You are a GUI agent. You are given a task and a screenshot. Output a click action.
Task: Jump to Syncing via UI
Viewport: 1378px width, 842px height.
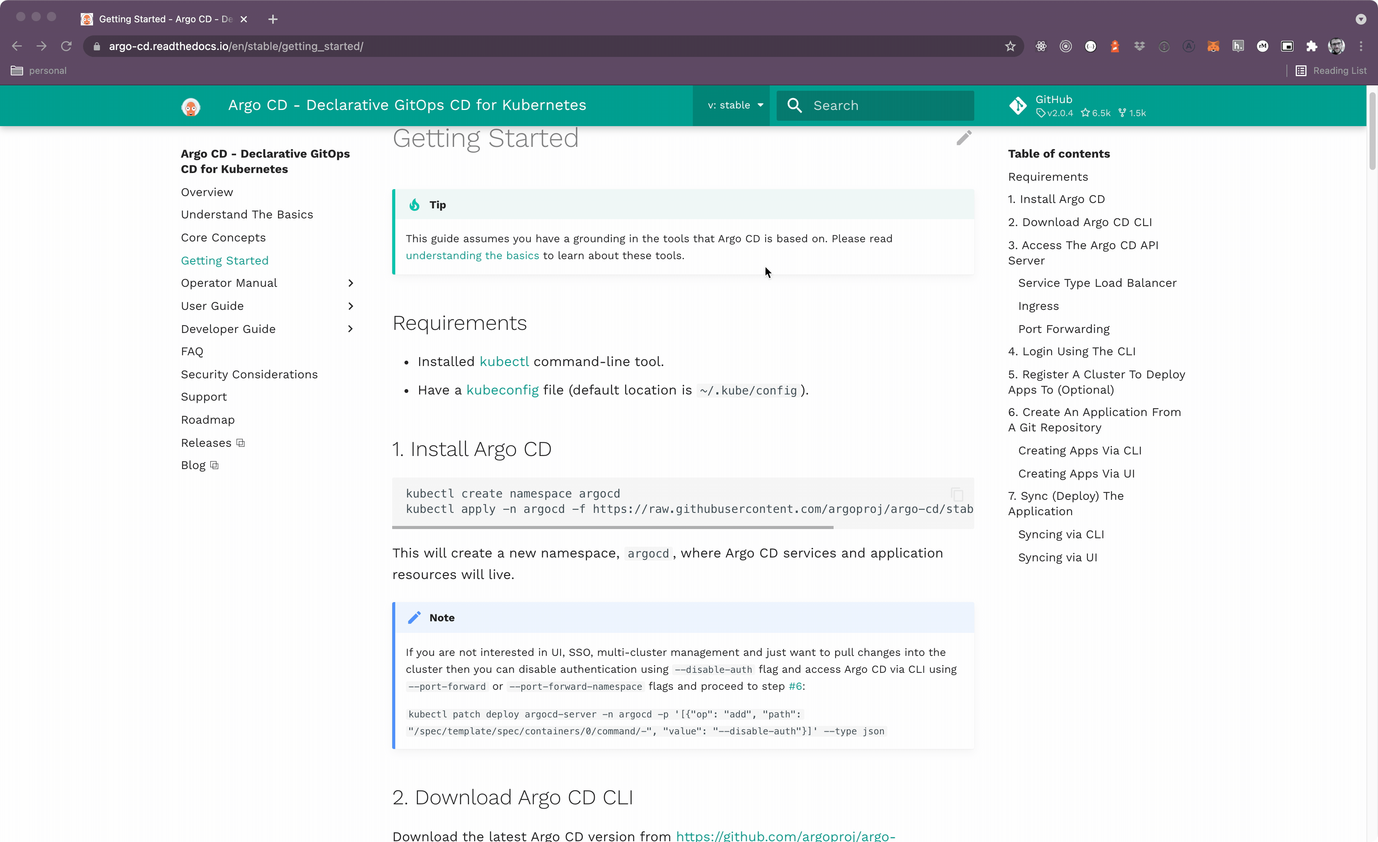pos(1057,557)
